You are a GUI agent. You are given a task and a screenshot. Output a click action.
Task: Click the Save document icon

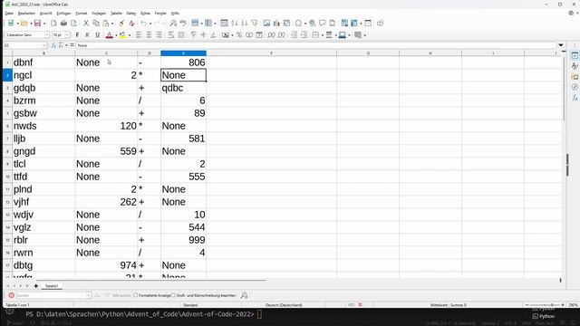pos(37,24)
